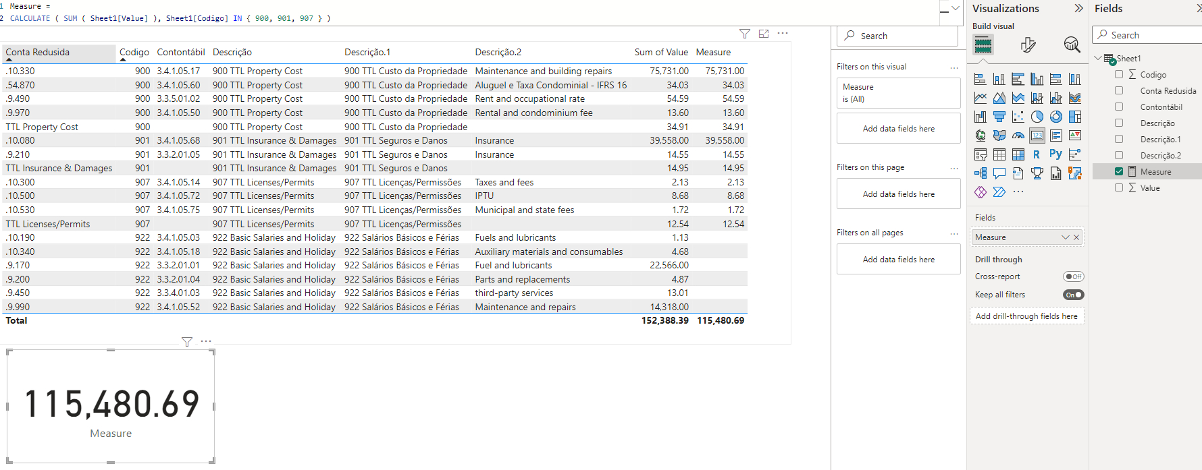Expand the Measure is (All) filter card
Image resolution: width=1202 pixels, height=470 pixels.
click(x=899, y=93)
